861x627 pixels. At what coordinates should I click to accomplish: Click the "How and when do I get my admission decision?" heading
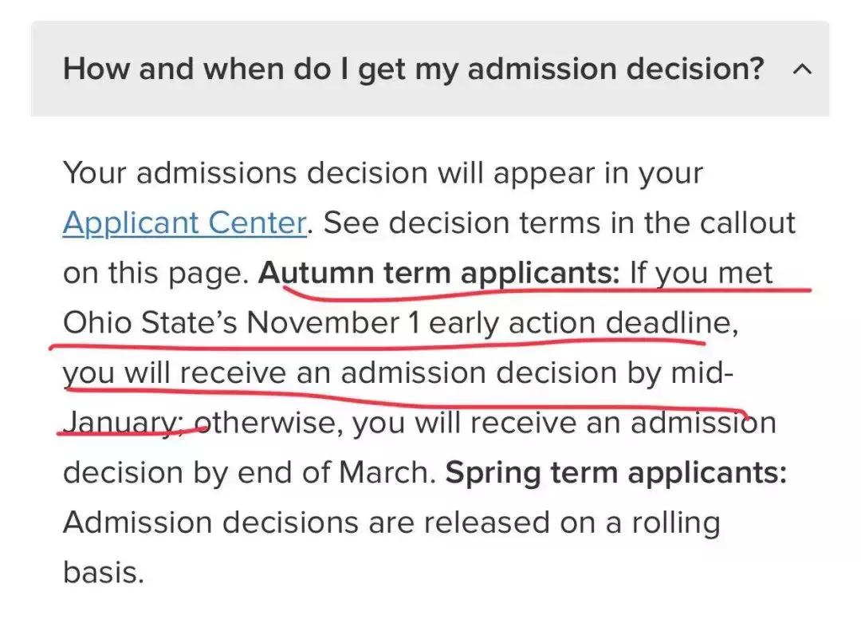click(414, 69)
